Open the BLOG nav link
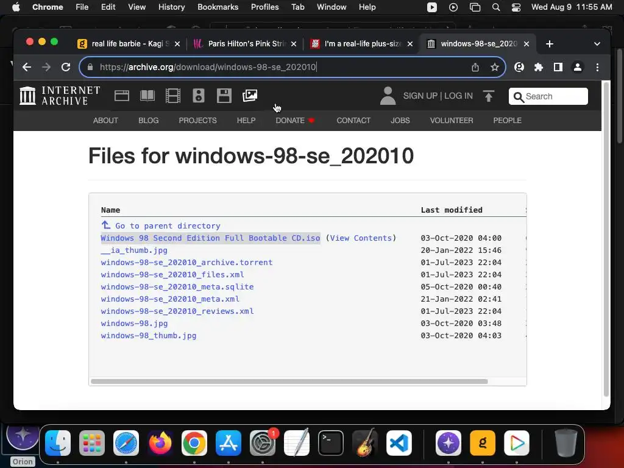The height and width of the screenshot is (468, 624). 149,121
